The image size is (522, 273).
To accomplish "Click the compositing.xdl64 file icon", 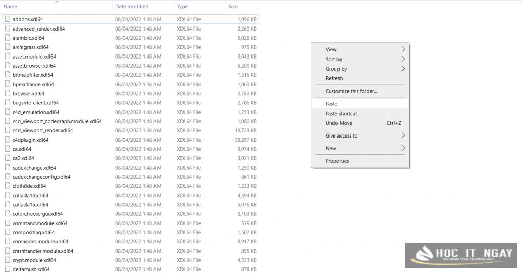I will [x=7, y=232].
